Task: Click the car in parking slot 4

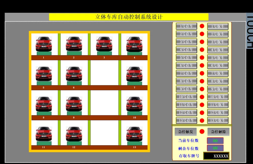Action: point(134,44)
